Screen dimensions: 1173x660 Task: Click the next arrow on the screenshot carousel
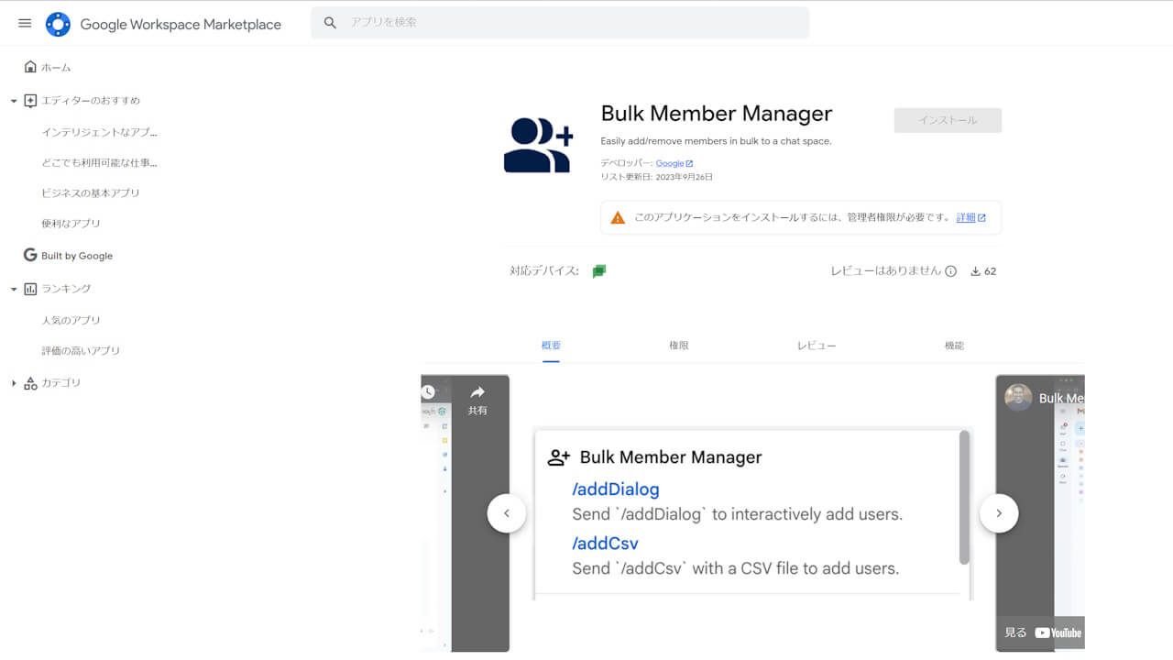(999, 513)
